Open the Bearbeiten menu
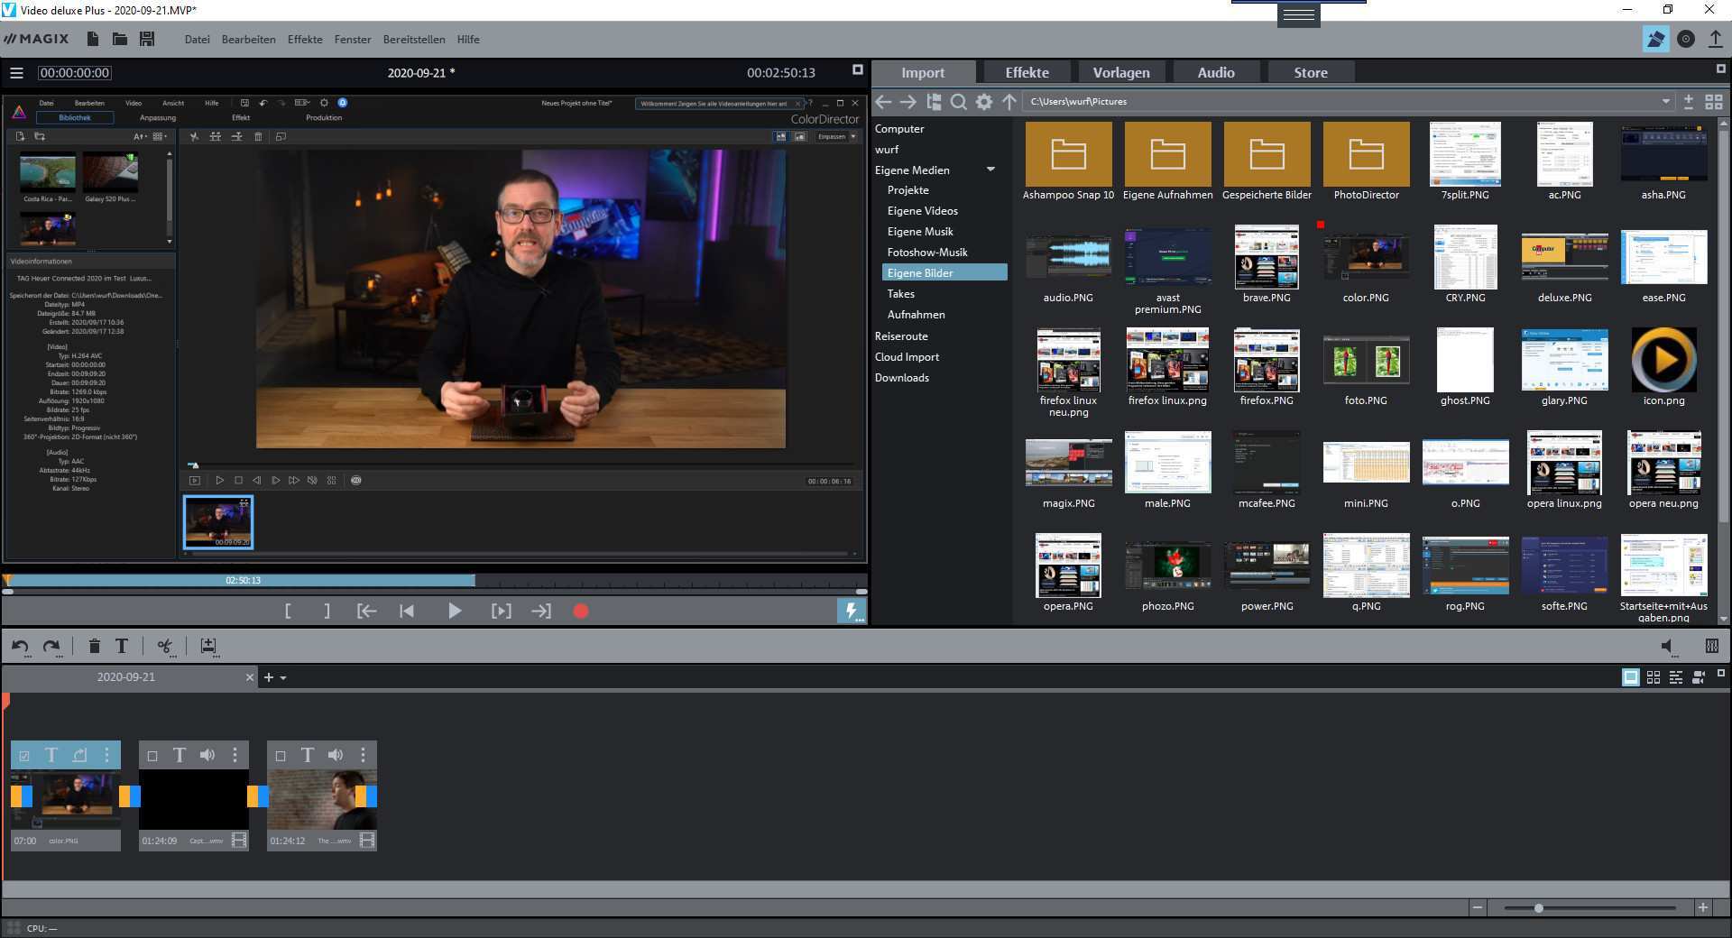Viewport: 1732px width, 938px height. point(248,40)
